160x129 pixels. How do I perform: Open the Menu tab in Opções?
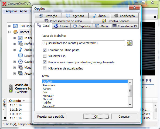(x=101, y=26)
